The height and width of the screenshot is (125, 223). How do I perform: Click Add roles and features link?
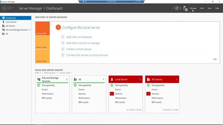79,37
